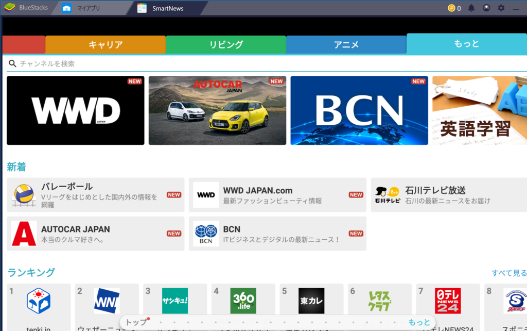
Task: Jump to もっと in page indicator
Action: pos(419,322)
